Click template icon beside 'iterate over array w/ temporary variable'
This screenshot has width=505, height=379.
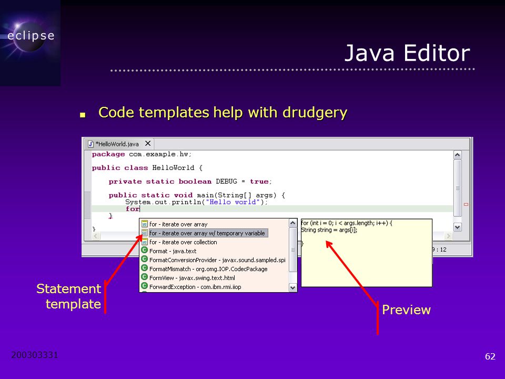pos(145,233)
